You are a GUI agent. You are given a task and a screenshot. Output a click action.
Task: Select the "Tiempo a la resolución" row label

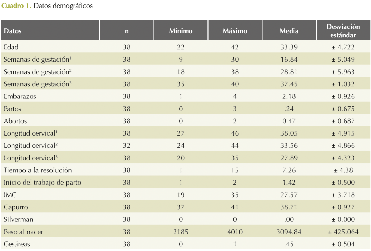pyautogui.click(x=38, y=170)
